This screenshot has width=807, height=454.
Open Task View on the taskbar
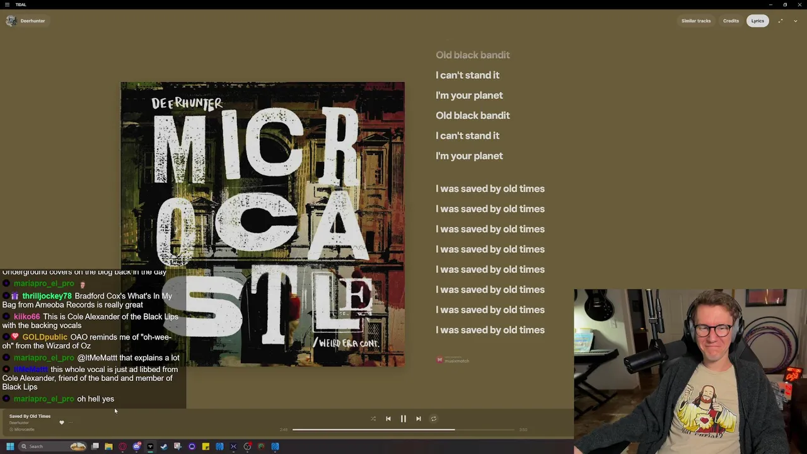(95, 446)
